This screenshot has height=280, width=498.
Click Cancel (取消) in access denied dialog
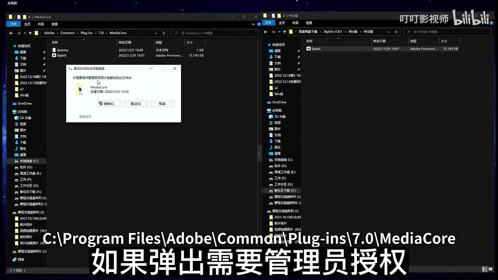(x=162, y=104)
